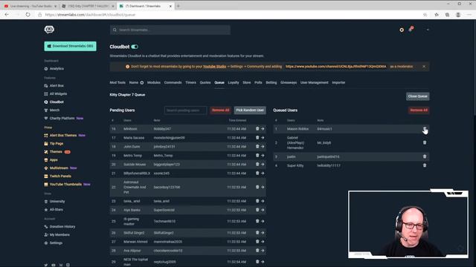Click the orange status circle icon in header
Viewport: 476px width, 267px height.
coord(402,30)
